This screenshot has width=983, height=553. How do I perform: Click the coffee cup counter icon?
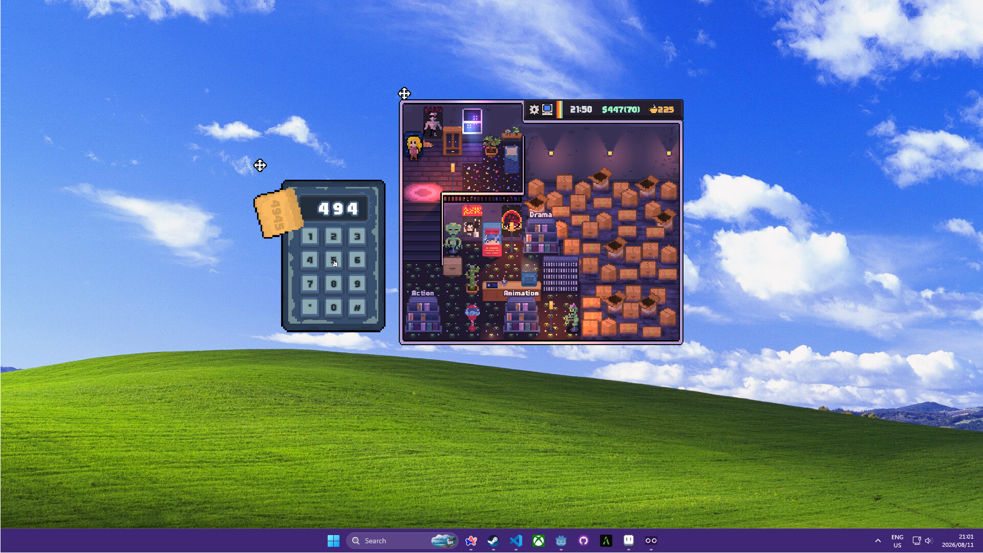coord(653,109)
